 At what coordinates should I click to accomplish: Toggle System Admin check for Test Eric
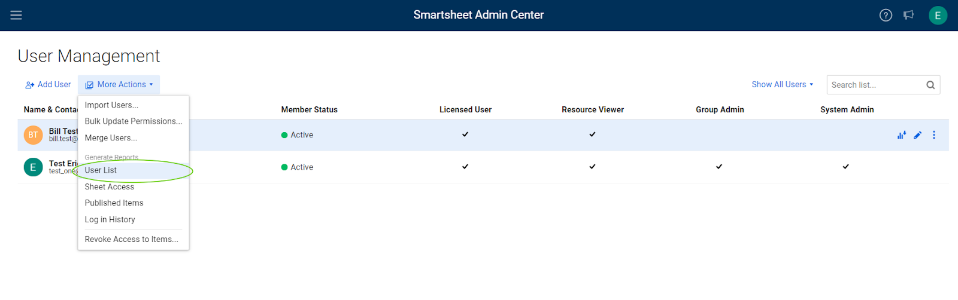[846, 167]
